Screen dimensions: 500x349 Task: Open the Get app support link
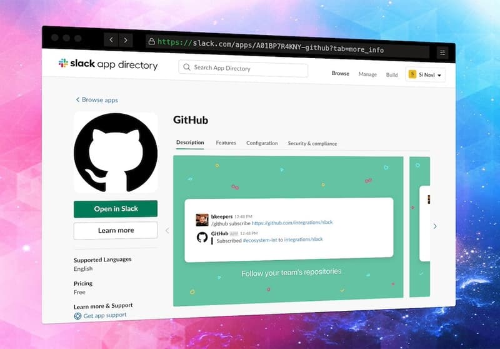point(105,315)
